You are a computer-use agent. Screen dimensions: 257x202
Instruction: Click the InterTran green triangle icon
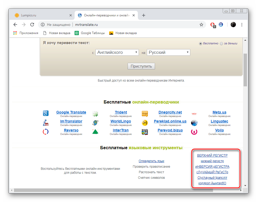[95, 131]
